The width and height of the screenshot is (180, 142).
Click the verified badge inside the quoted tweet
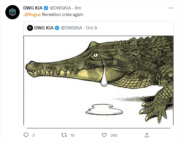click(x=57, y=28)
